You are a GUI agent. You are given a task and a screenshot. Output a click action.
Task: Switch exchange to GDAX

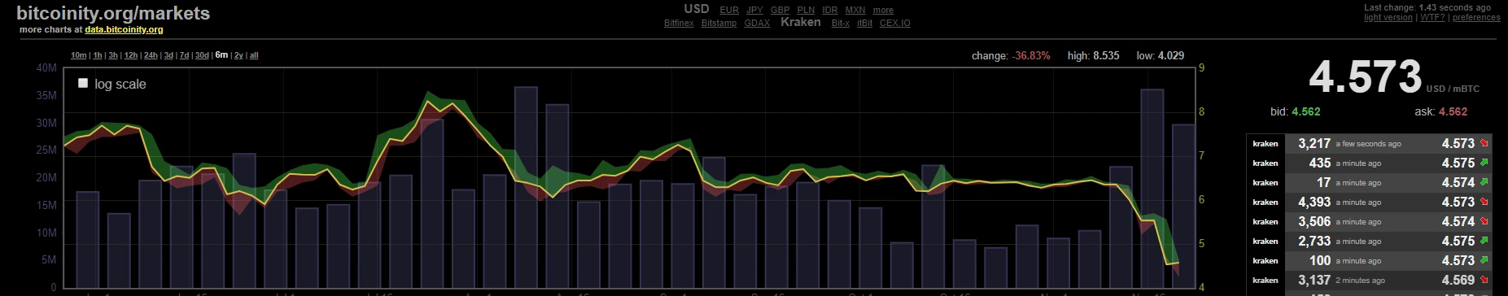point(757,24)
